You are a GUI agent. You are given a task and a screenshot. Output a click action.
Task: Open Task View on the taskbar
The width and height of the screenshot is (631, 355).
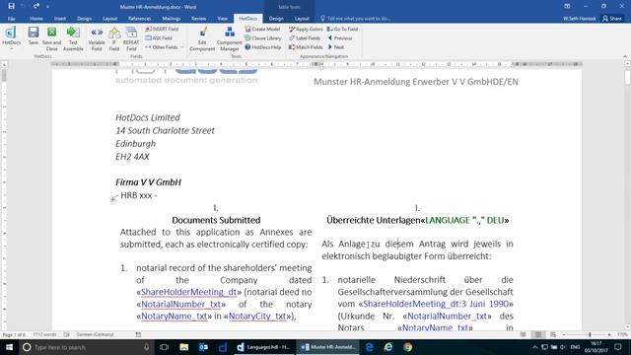164,347
